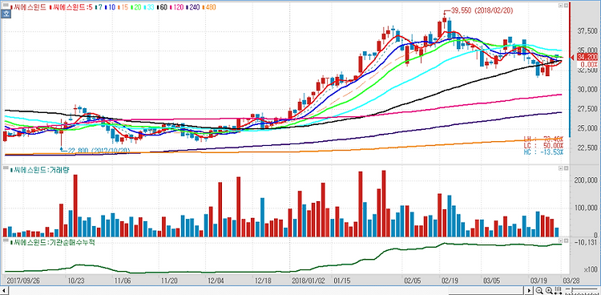Screen dimensions: 601x295
Task: Select the 33-day moving average legend
Action: click(149, 7)
